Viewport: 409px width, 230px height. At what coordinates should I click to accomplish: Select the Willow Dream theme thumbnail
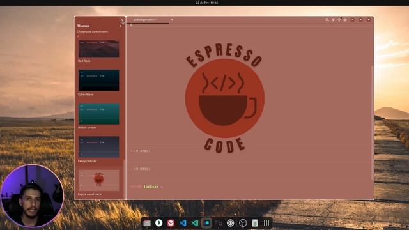click(99, 114)
